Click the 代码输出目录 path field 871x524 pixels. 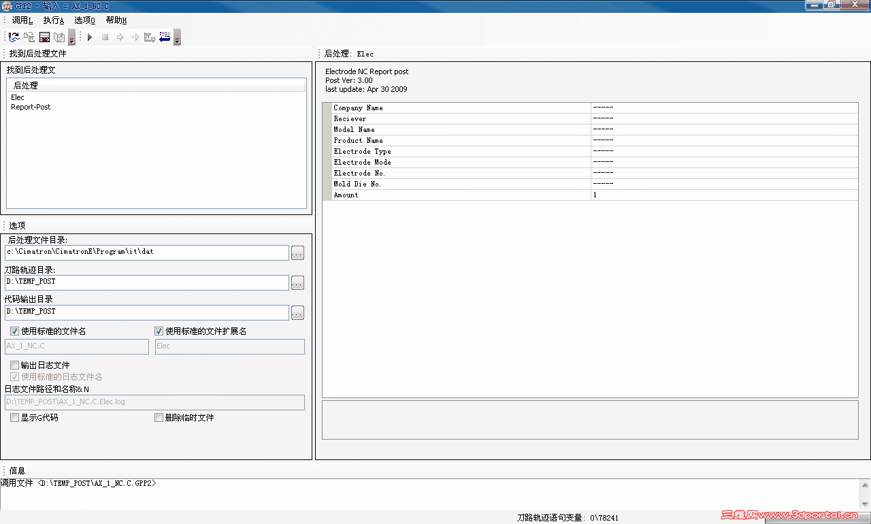tap(147, 312)
